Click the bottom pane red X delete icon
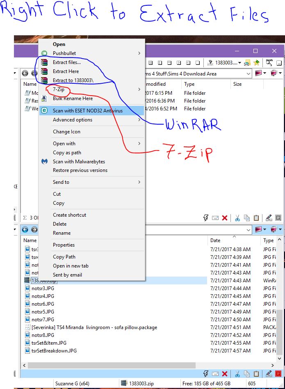Screen dimensions: 285x389 pyautogui.click(x=225, y=374)
